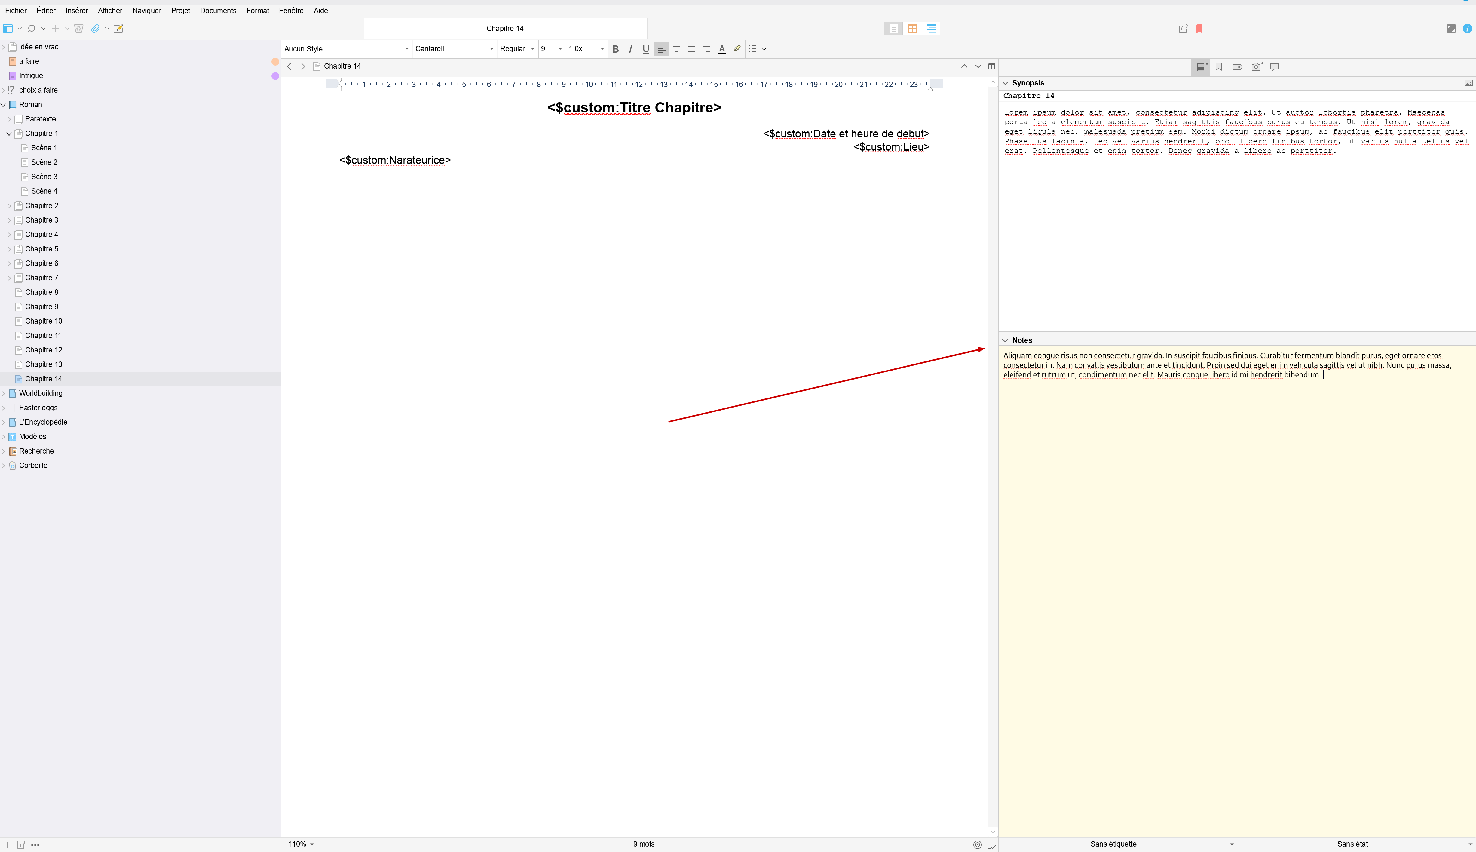Switch to Corkboard view mode
This screenshot has height=852, width=1476.
(x=912, y=29)
